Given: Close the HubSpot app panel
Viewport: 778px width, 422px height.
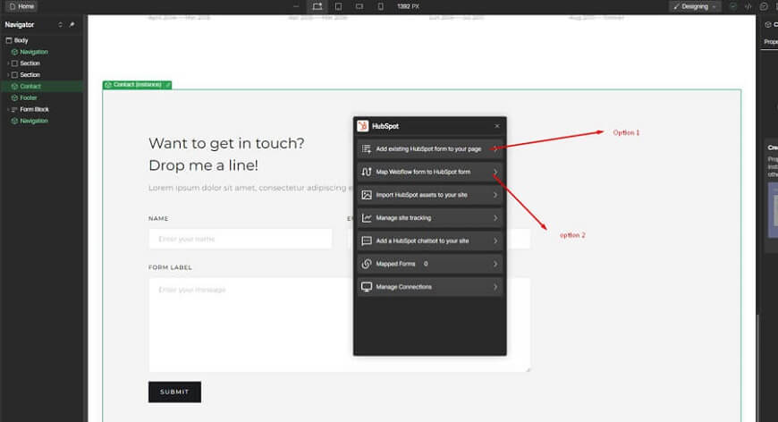Looking at the screenshot, I should pos(496,126).
